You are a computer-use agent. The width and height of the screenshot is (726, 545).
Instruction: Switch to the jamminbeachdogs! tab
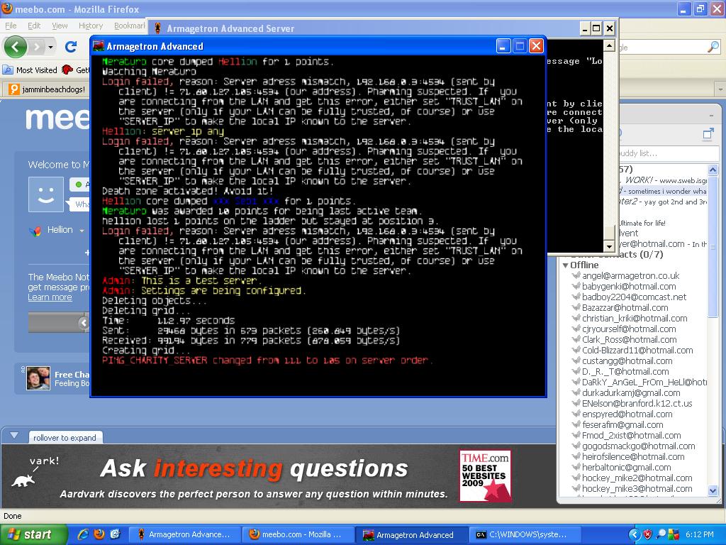47,89
